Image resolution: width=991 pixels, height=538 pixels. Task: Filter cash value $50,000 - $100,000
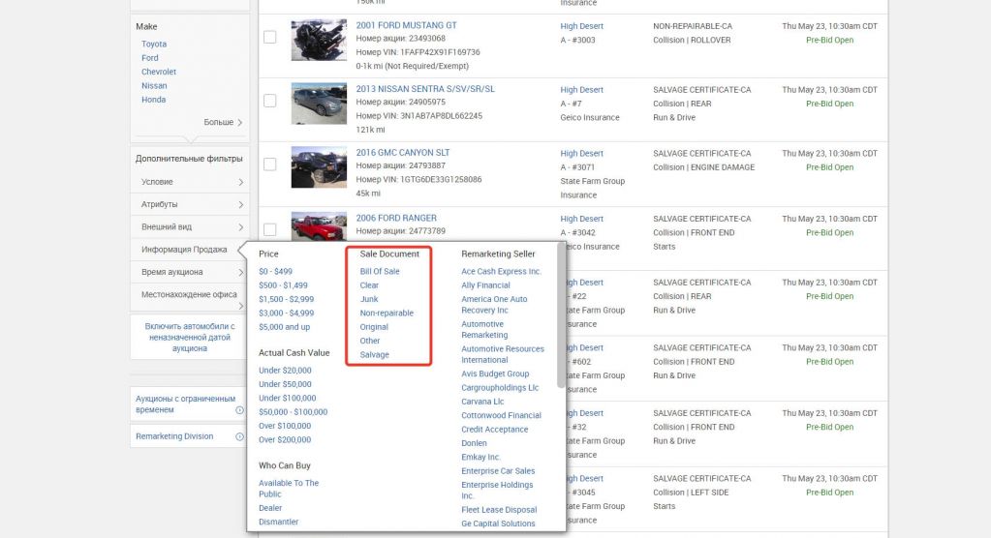[293, 412]
